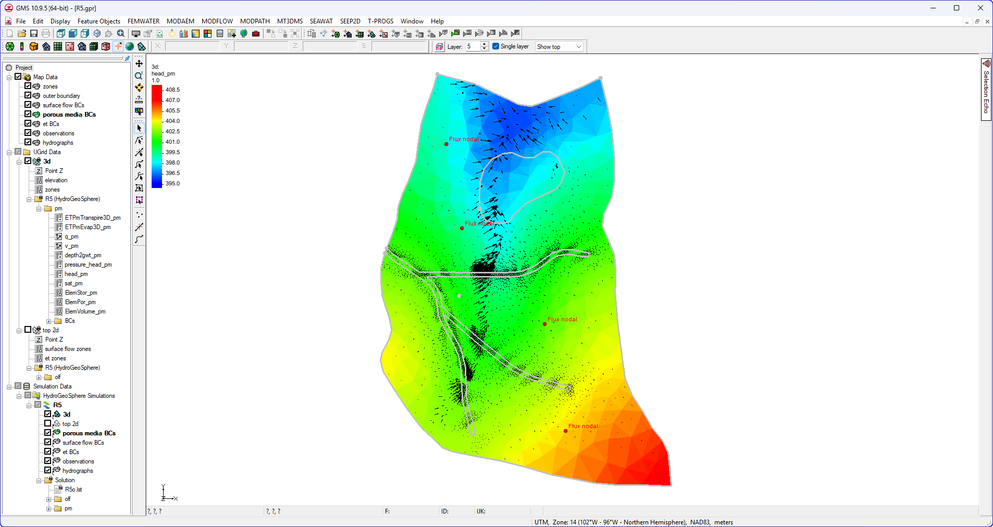Click the Print icon

(46, 33)
